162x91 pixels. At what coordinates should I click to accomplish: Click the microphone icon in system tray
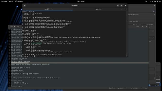pyautogui.click(x=157, y=1)
